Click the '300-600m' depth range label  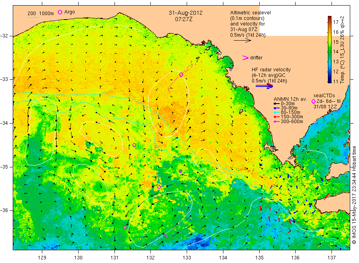pyautogui.click(x=292, y=122)
